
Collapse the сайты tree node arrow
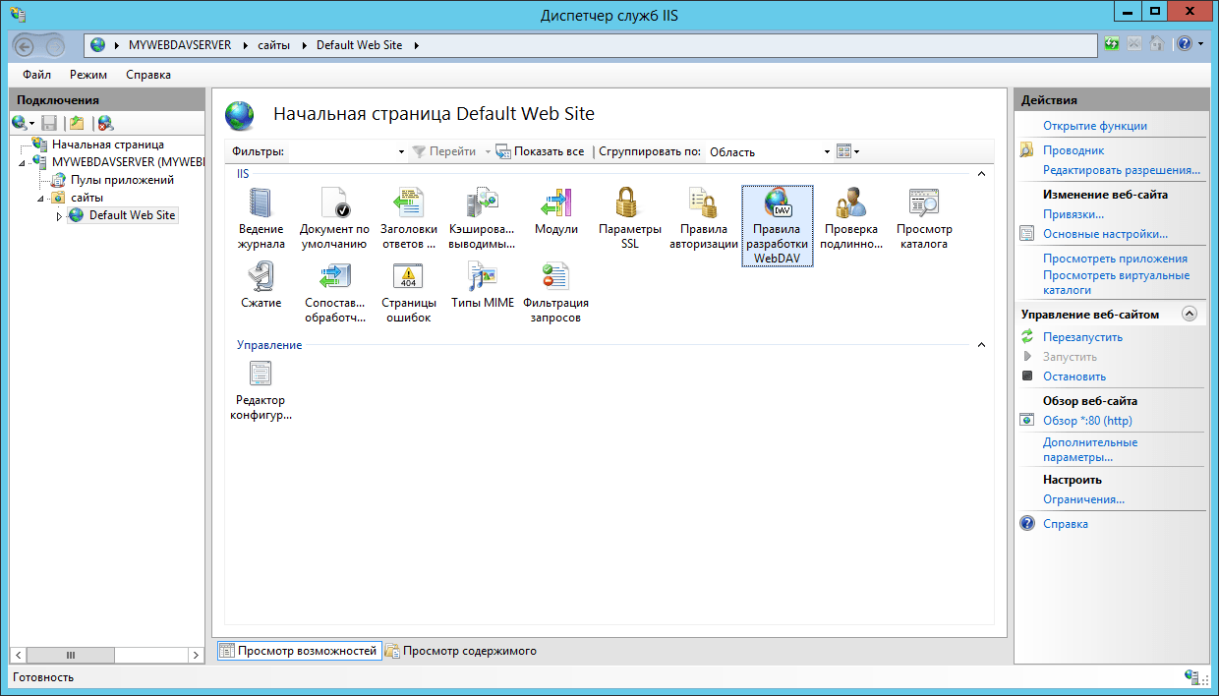coord(41,199)
